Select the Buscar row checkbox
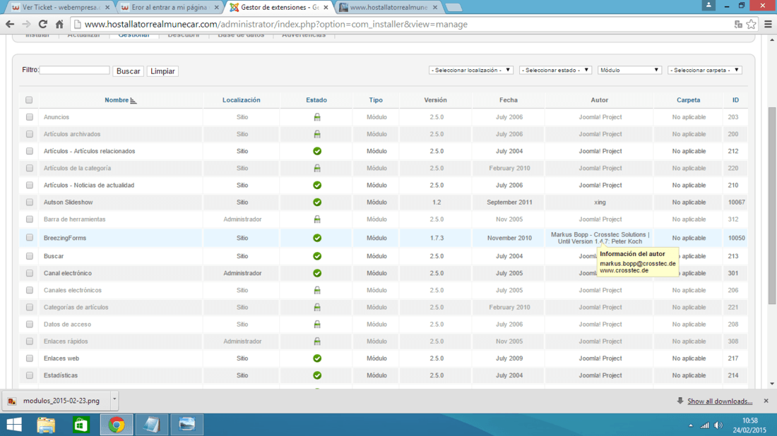 tap(30, 256)
